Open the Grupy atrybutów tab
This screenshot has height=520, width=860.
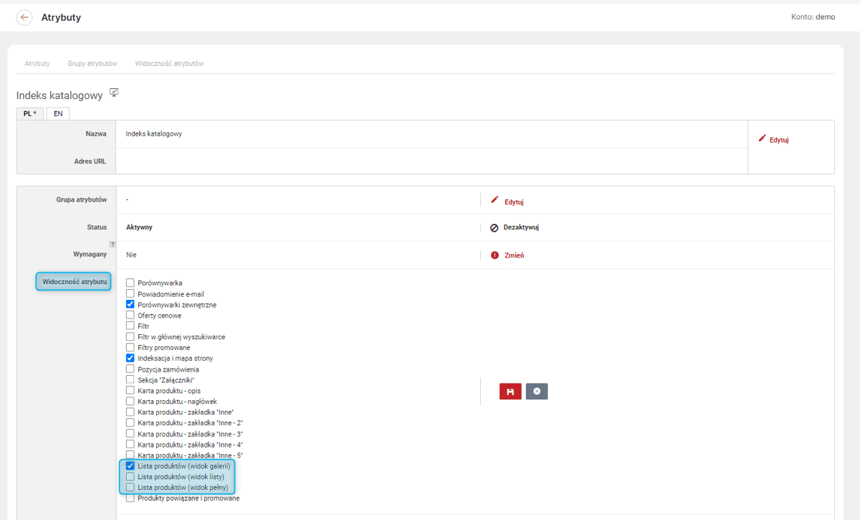[92, 64]
